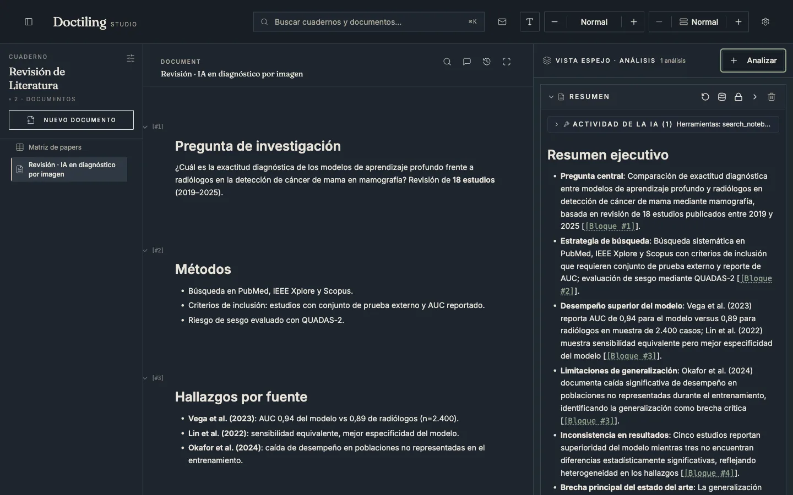This screenshot has height=495, width=793.
Task: Collapse block #2 Métodos
Action: [145, 251]
